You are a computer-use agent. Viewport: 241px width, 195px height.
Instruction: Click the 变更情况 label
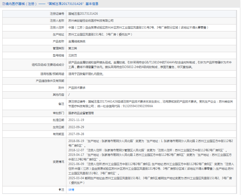click(x=58, y=162)
